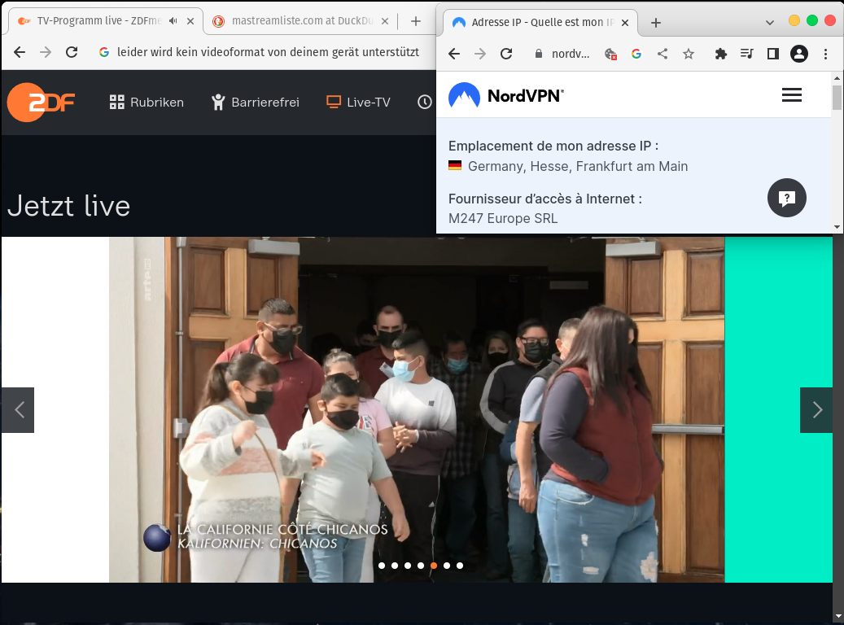
Task: Click the ZDF logo
Action: click(x=39, y=102)
